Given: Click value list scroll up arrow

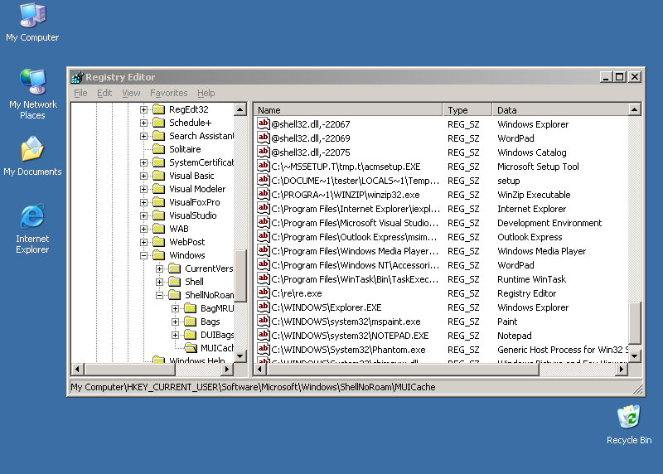Looking at the screenshot, I should coord(634,109).
